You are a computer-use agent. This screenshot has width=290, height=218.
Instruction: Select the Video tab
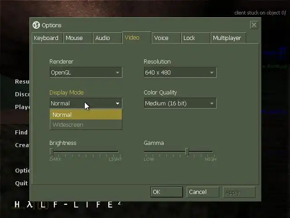click(x=137, y=37)
